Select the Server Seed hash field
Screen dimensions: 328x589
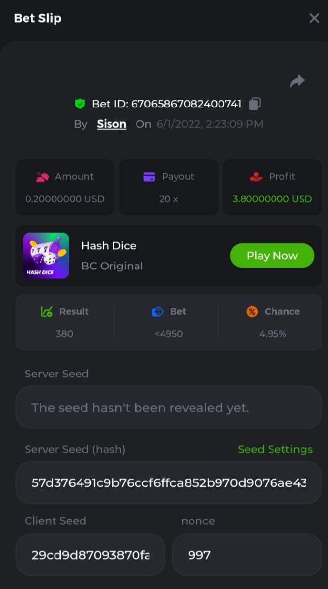click(x=168, y=482)
